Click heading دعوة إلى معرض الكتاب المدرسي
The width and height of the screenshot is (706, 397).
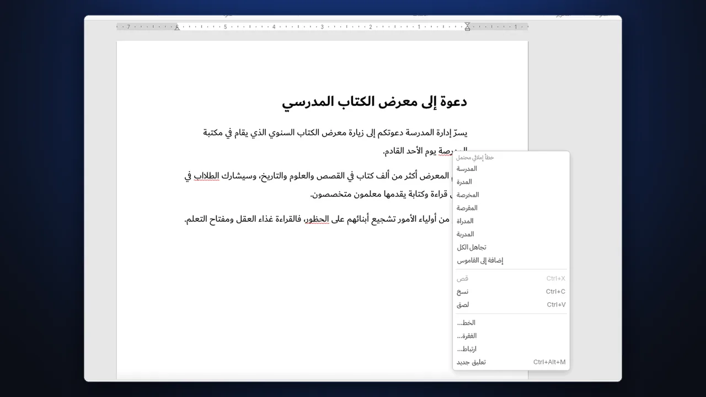[x=375, y=102]
